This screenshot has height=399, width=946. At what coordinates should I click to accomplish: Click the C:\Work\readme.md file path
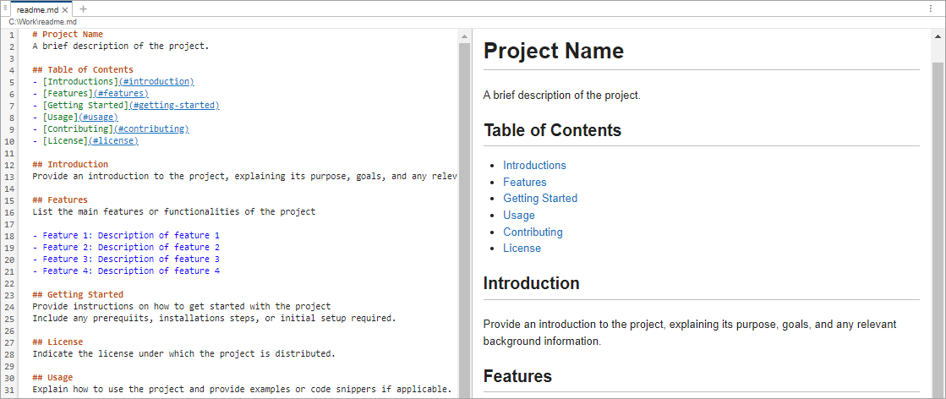click(43, 22)
